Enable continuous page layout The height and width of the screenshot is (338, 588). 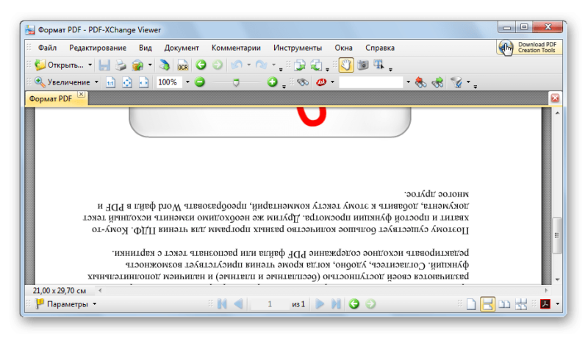click(487, 304)
